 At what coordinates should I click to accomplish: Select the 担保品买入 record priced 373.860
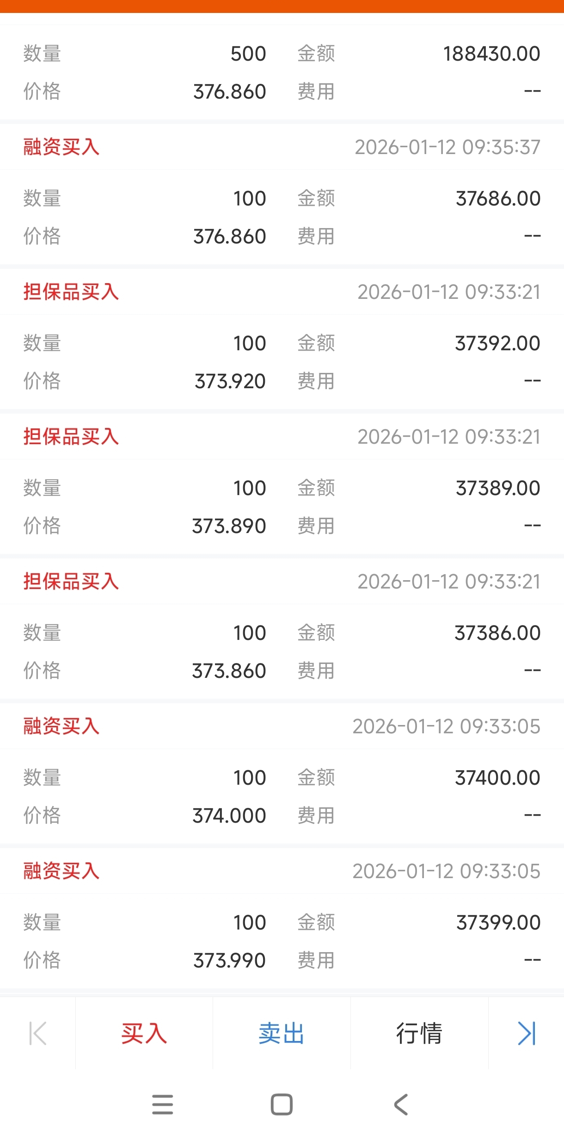coord(282,628)
